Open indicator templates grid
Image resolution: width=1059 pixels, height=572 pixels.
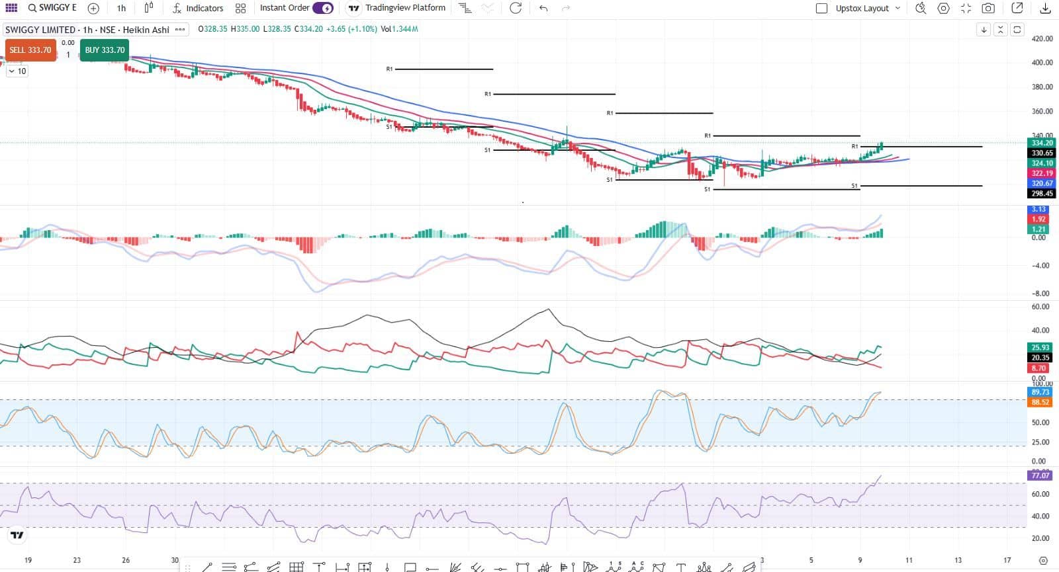(x=240, y=9)
